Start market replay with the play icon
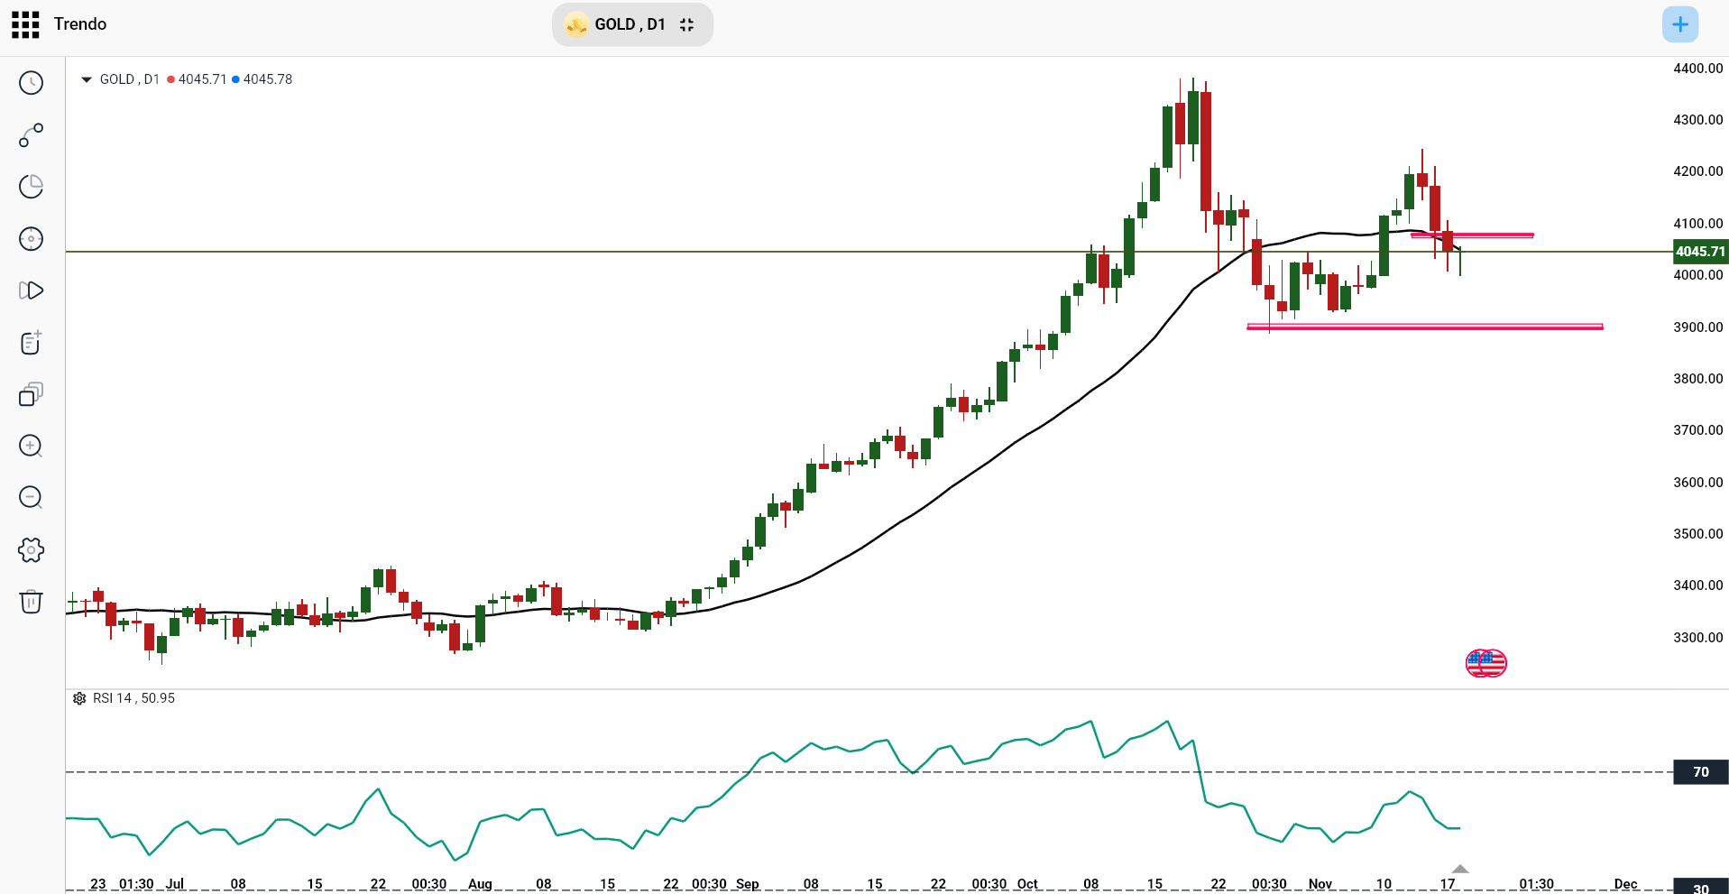The image size is (1729, 894). point(32,290)
